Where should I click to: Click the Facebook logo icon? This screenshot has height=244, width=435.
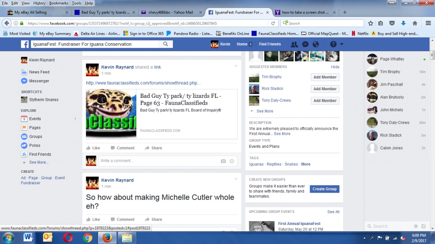[x=25, y=44]
